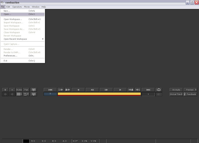
Task: Choose Exit from the File menu
Action: tap(23, 61)
